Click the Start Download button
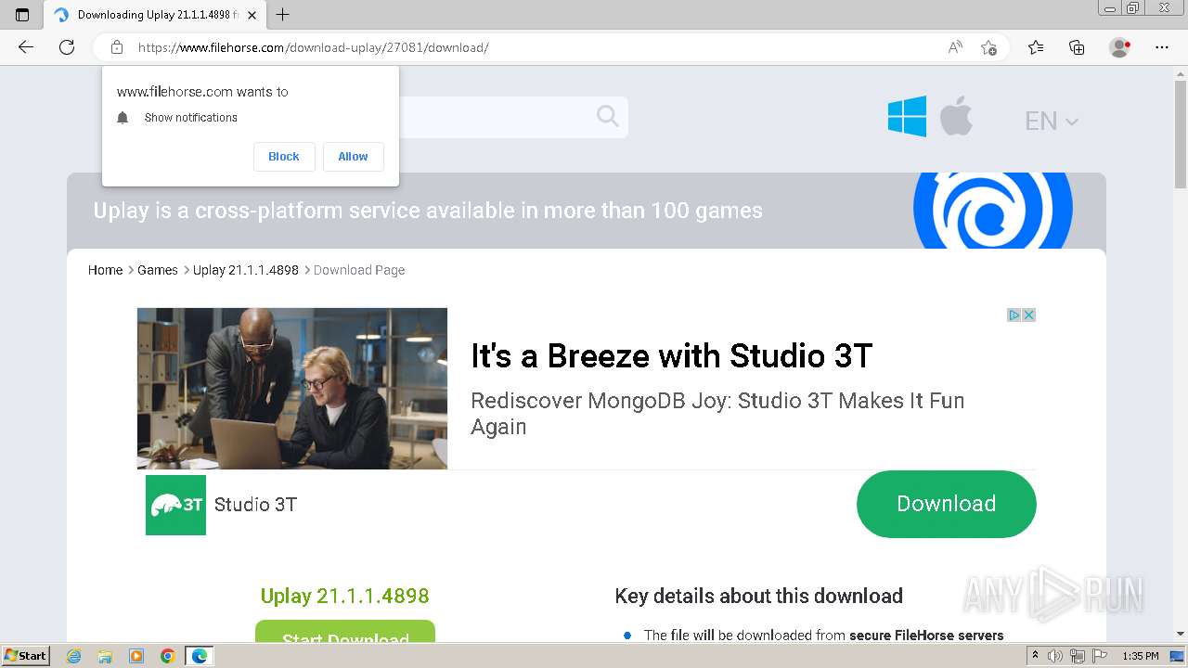This screenshot has width=1188, height=668. pyautogui.click(x=345, y=631)
